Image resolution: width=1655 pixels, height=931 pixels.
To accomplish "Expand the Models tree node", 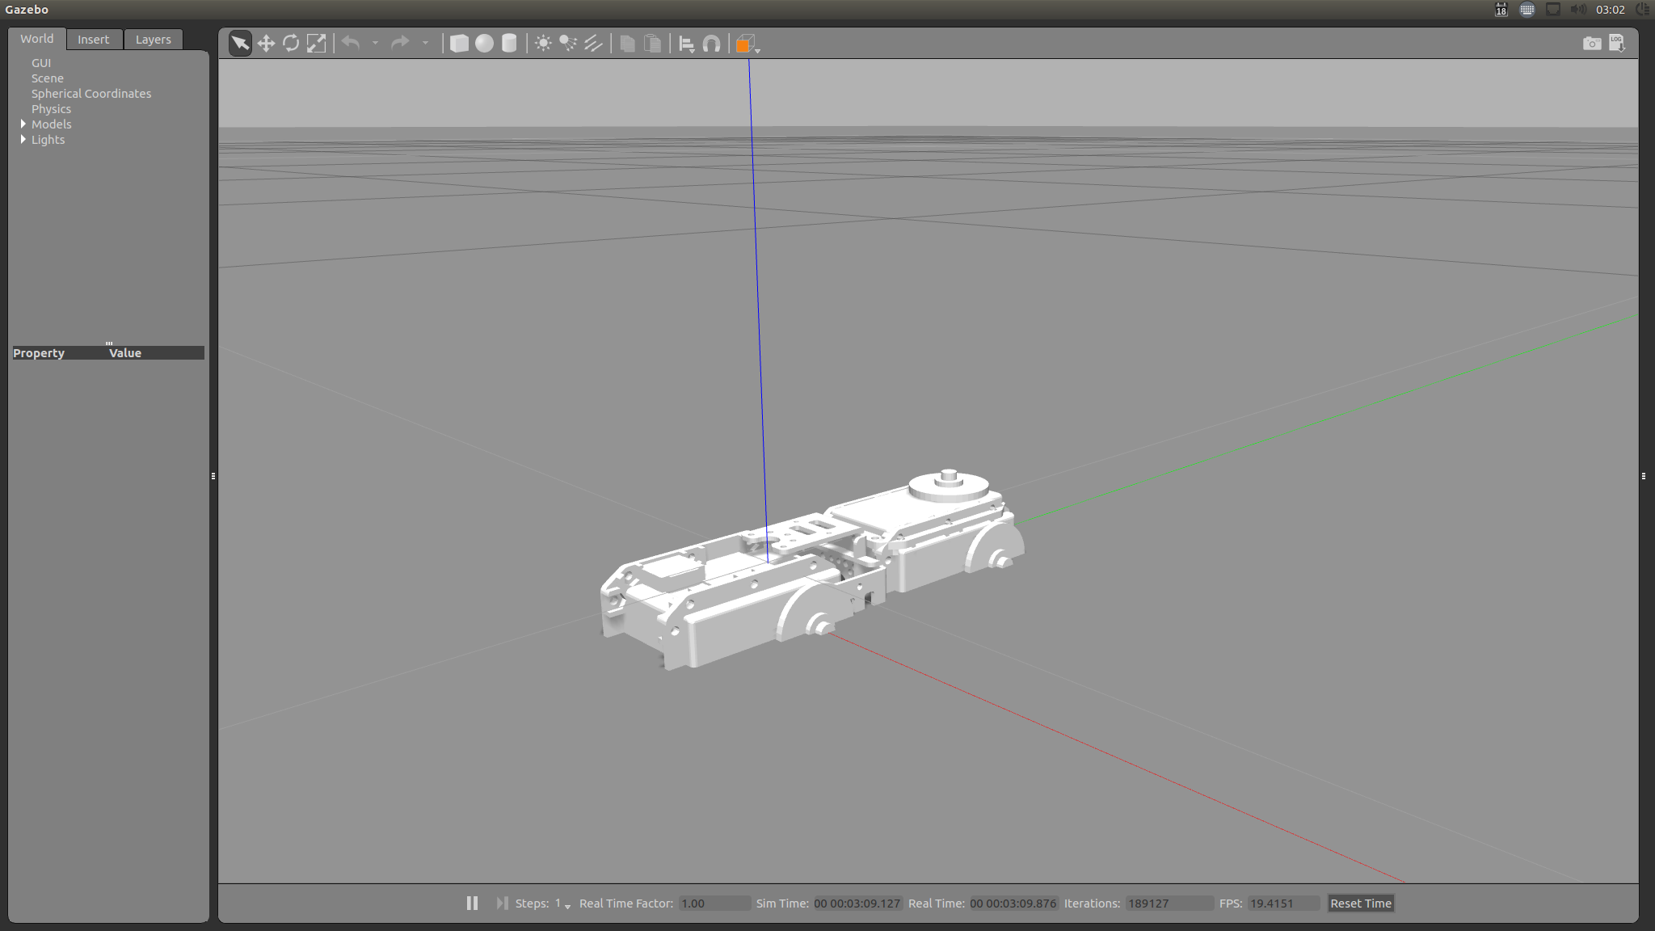I will pyautogui.click(x=23, y=124).
